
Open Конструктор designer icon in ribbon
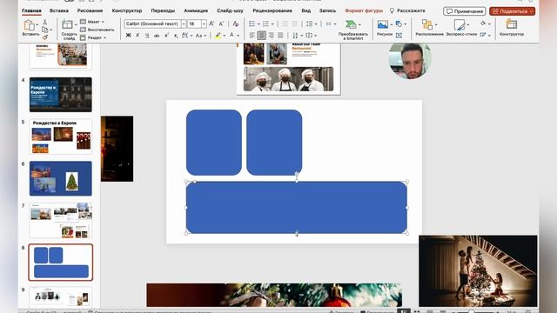(x=512, y=24)
